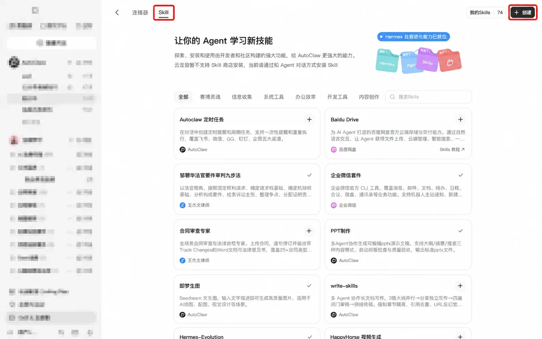The height and width of the screenshot is (339, 542).
Task: Click the 王杰文律师 avatar under 合同审查专家
Action: (x=182, y=261)
